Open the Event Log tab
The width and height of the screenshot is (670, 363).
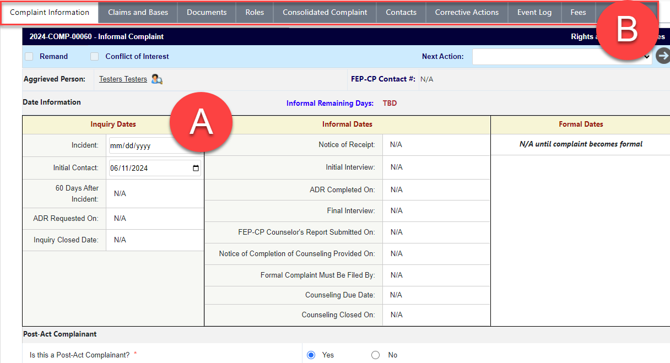click(x=534, y=12)
